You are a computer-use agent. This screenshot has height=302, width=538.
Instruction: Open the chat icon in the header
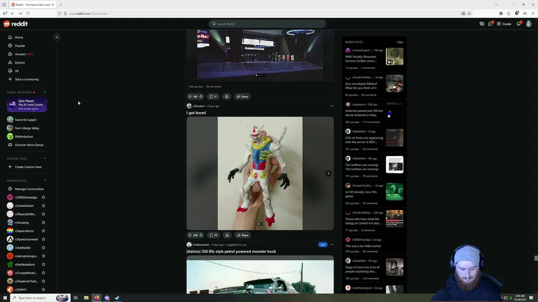pos(490,24)
